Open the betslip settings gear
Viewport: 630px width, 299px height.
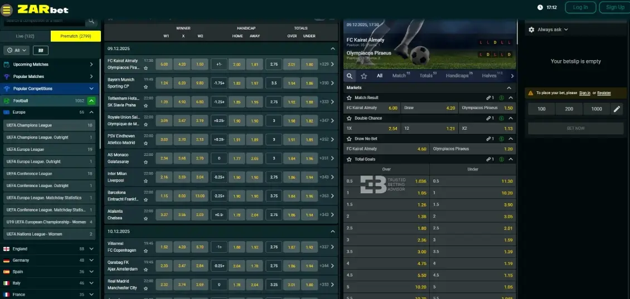coord(531,30)
